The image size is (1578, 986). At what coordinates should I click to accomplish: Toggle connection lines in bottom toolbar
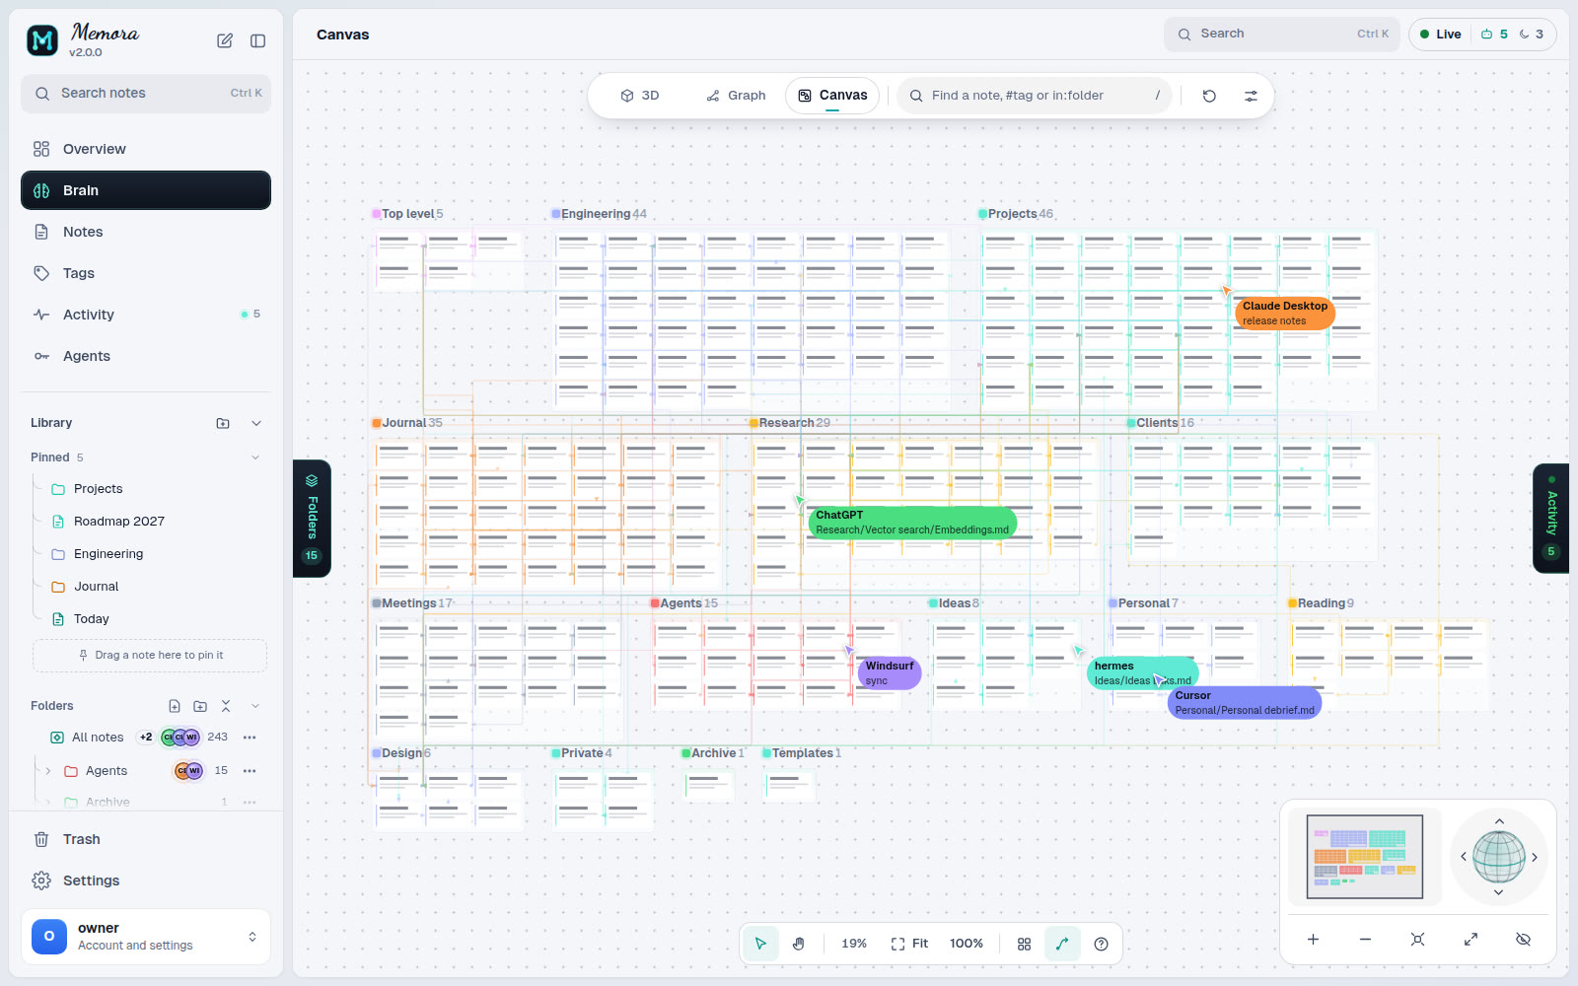(x=1062, y=944)
